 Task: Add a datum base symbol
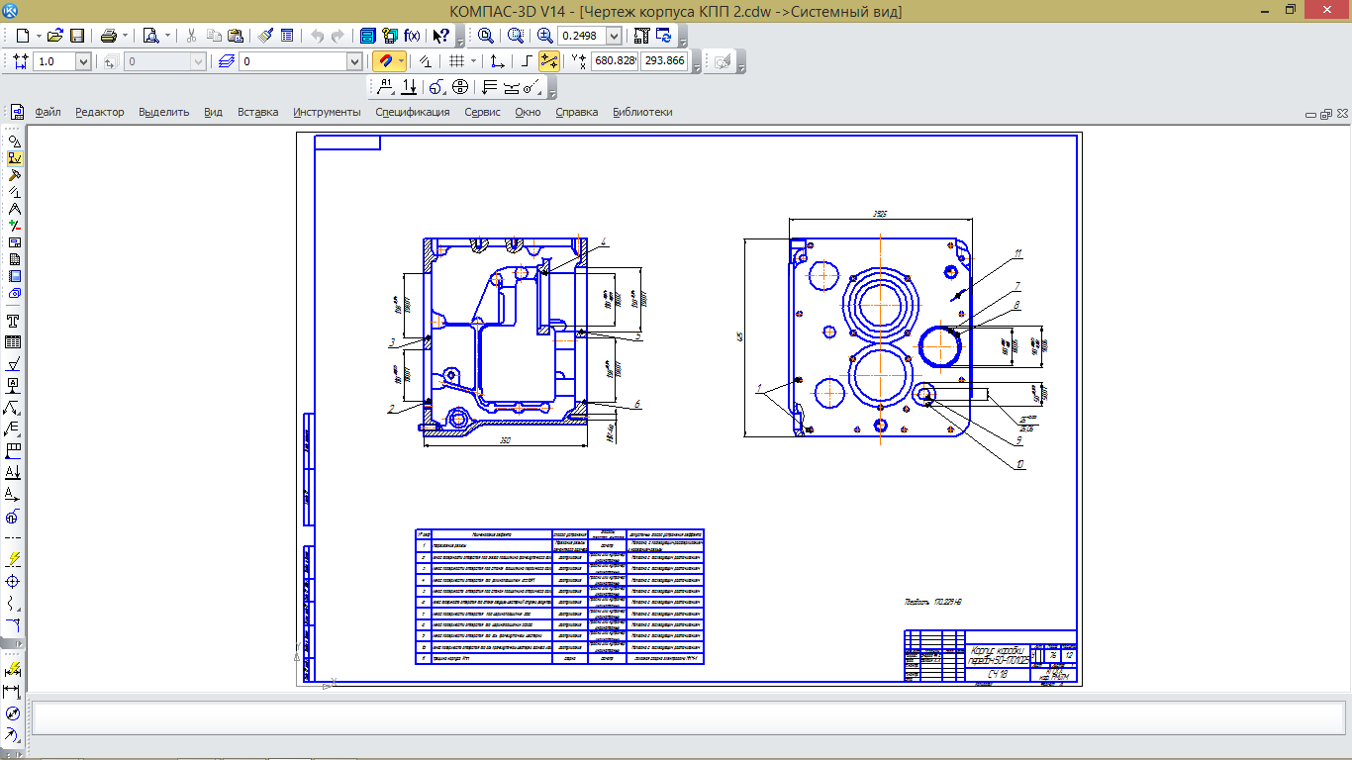point(14,385)
